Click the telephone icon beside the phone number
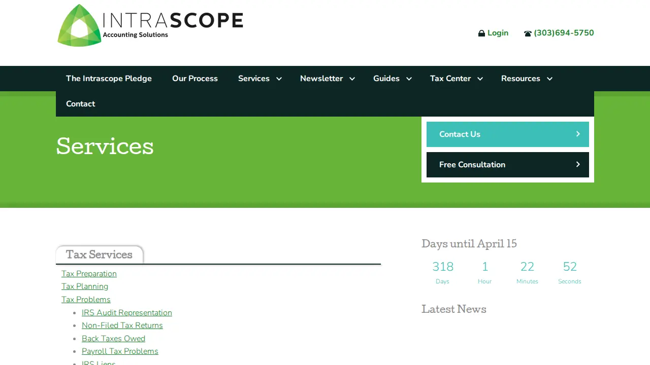Screen dimensions: 650x365 click(x=528, y=33)
